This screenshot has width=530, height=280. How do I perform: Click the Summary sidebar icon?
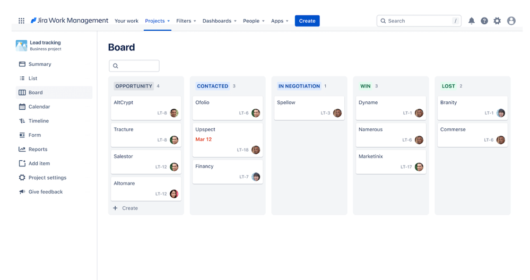click(x=22, y=64)
